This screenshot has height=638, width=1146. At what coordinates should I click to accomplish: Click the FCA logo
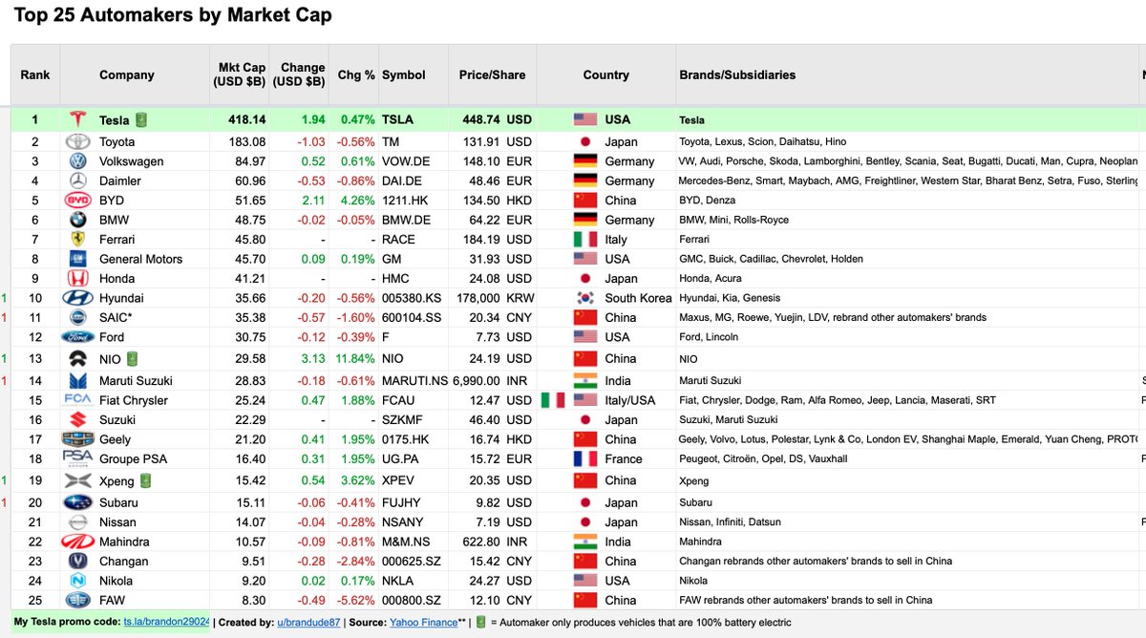(x=77, y=399)
